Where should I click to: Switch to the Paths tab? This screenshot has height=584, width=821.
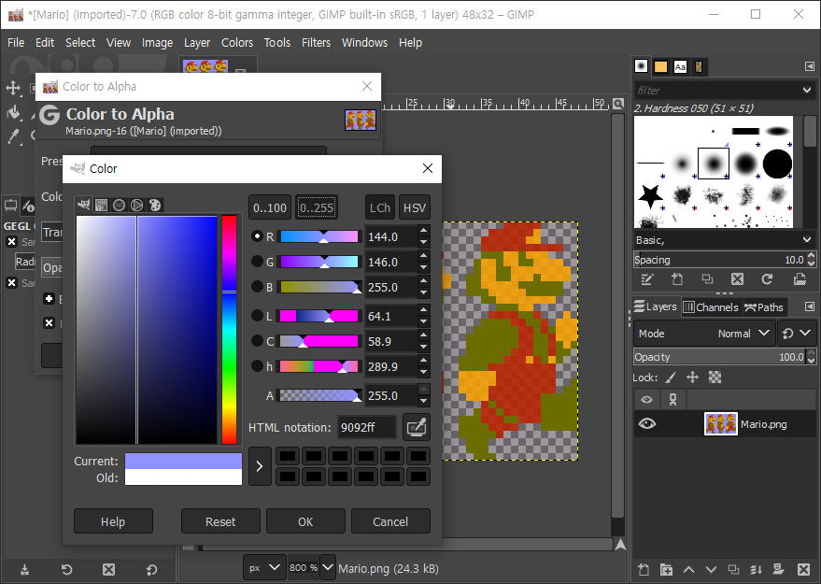click(764, 306)
